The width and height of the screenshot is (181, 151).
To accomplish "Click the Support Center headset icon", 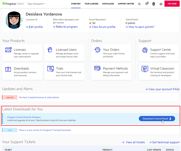I will 145,50.
